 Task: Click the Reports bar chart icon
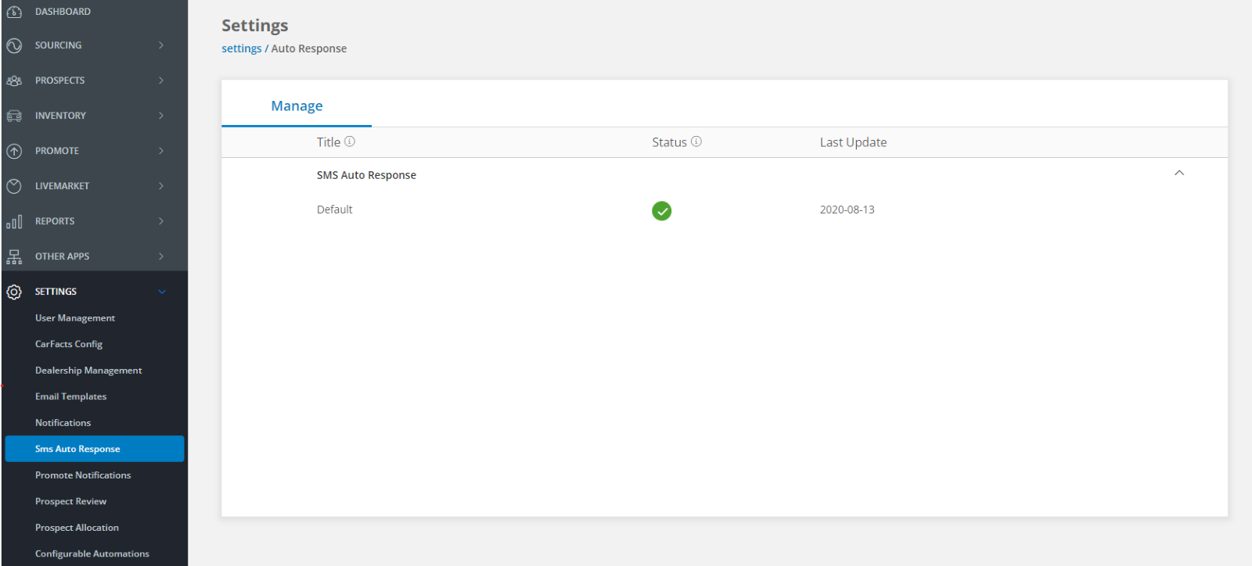[x=14, y=222]
